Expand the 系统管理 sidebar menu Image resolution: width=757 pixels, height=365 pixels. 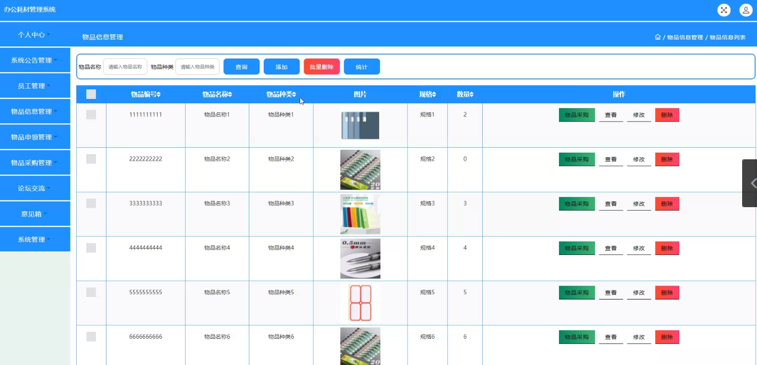point(35,240)
